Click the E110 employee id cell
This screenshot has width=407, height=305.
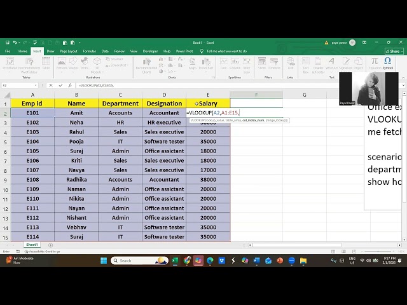click(x=32, y=199)
